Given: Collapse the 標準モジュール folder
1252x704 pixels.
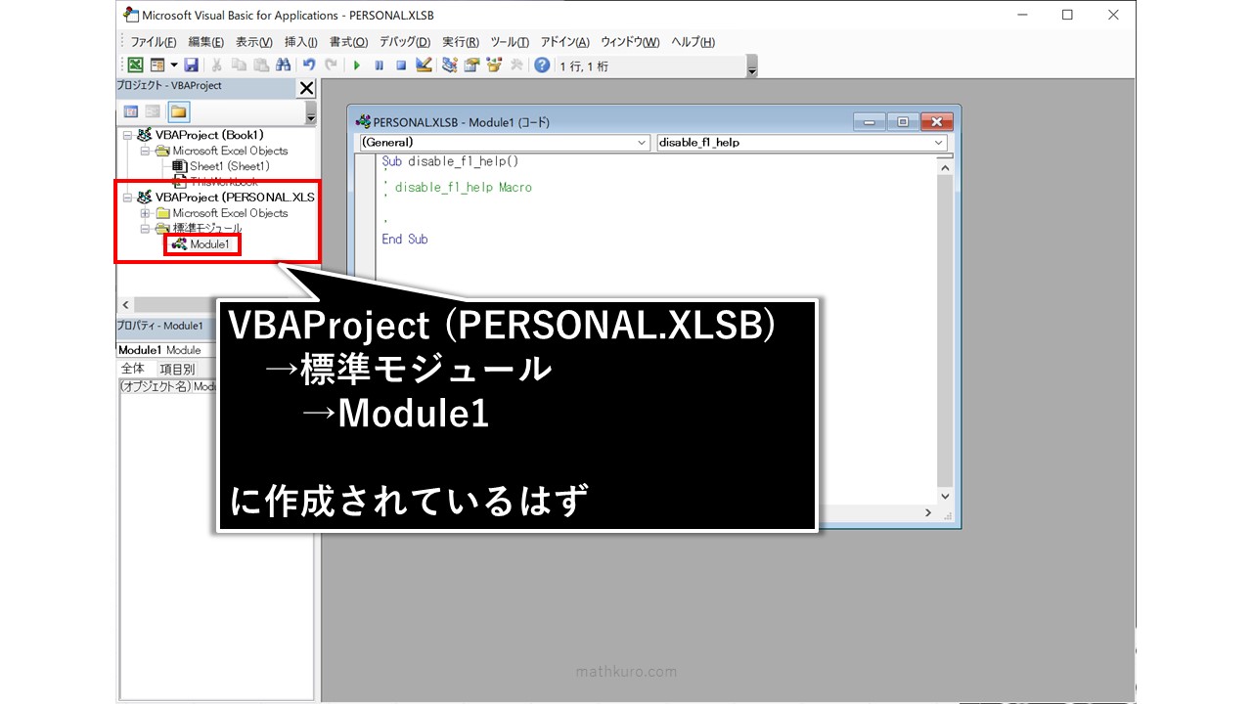Looking at the screenshot, I should [x=144, y=229].
